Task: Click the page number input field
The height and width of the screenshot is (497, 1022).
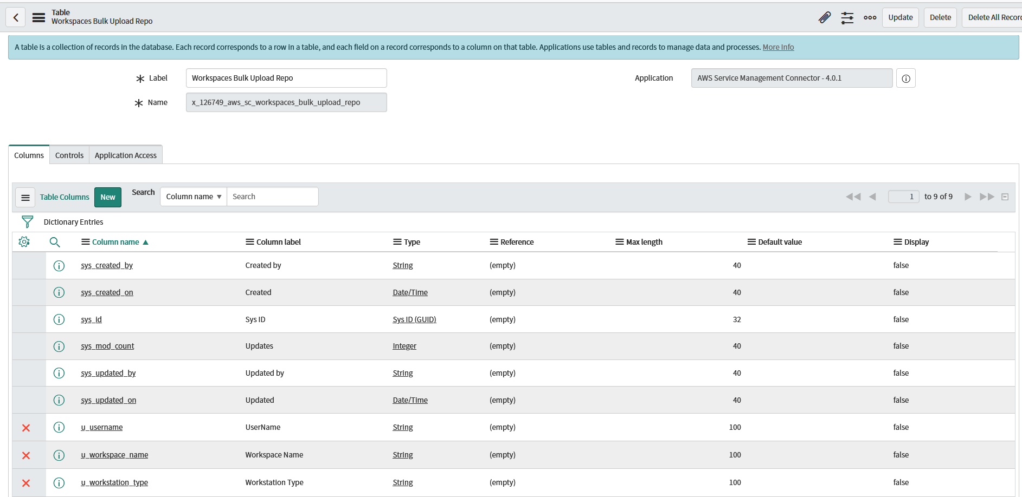Action: pos(903,196)
